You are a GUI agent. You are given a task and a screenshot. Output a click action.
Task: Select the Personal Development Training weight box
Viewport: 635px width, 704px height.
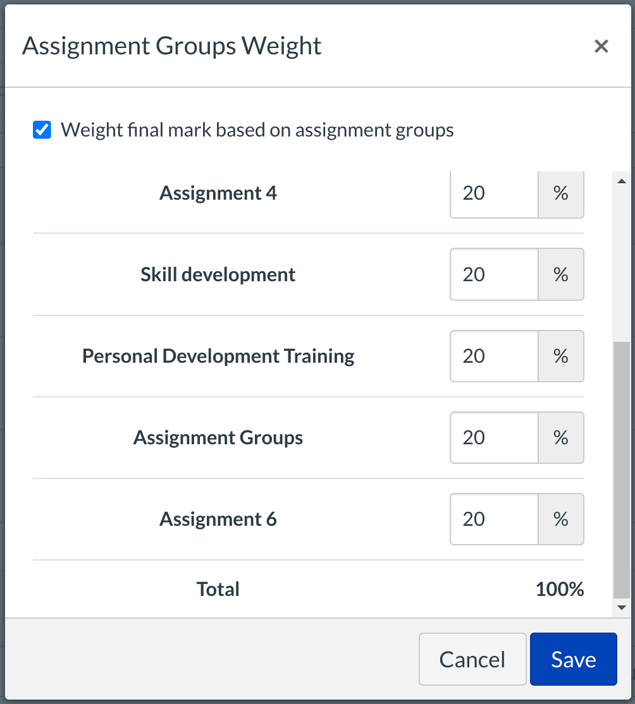tap(494, 356)
